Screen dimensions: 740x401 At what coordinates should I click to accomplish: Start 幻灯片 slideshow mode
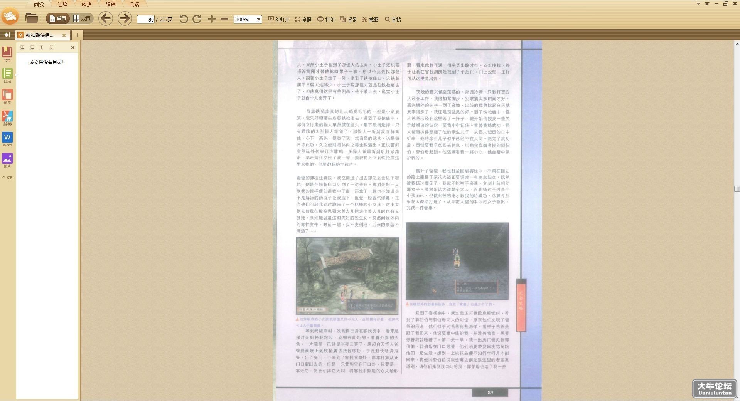(x=278, y=19)
